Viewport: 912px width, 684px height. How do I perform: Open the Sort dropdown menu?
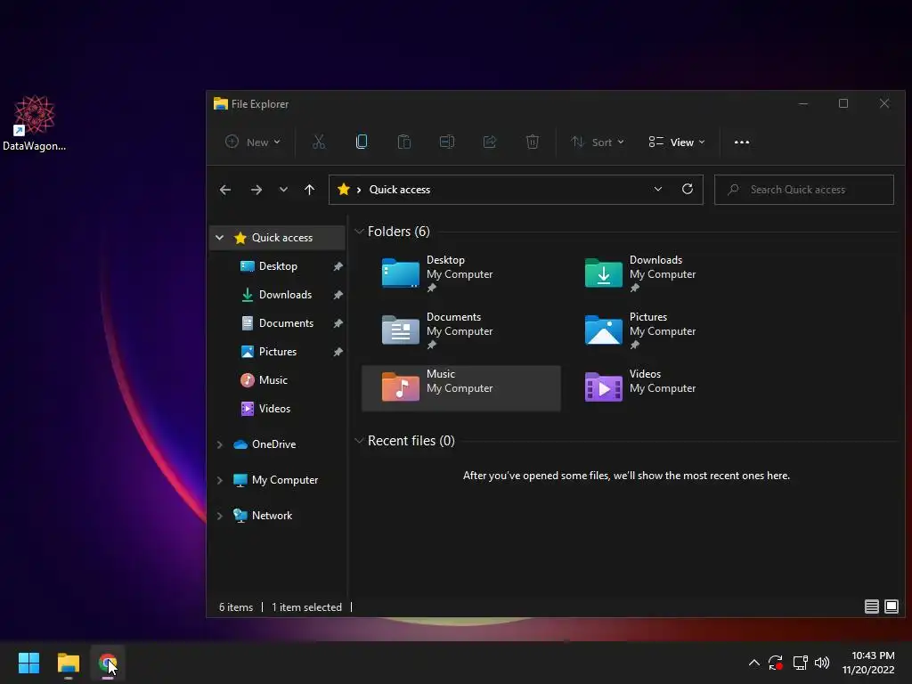tap(598, 142)
